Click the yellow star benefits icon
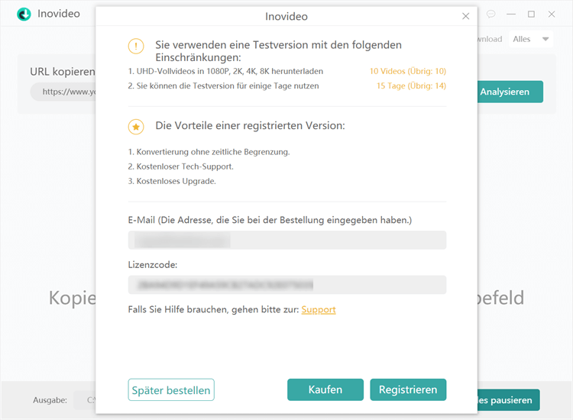This screenshot has height=420, width=573. point(136,127)
